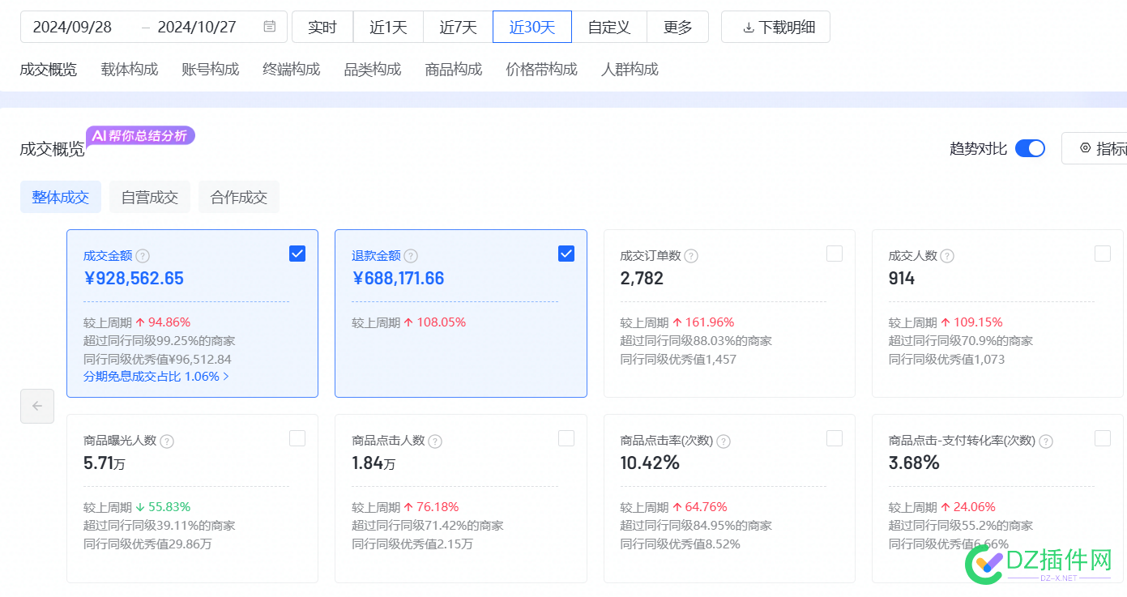Click the end date 2024/10/27 field

tap(197, 27)
